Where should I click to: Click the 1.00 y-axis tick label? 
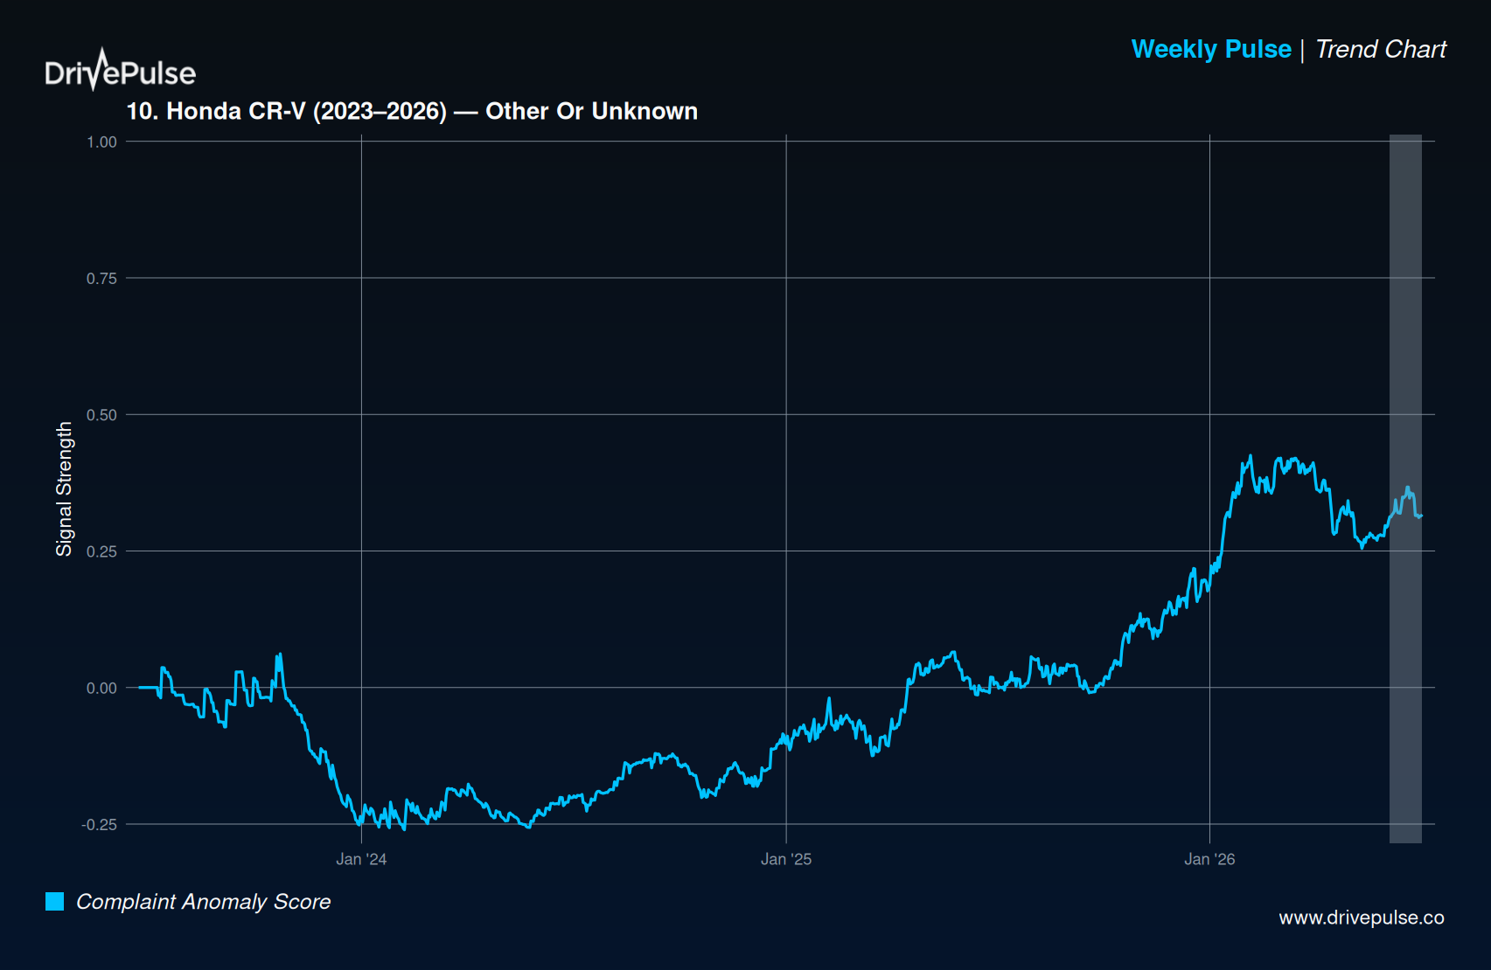[x=101, y=142]
